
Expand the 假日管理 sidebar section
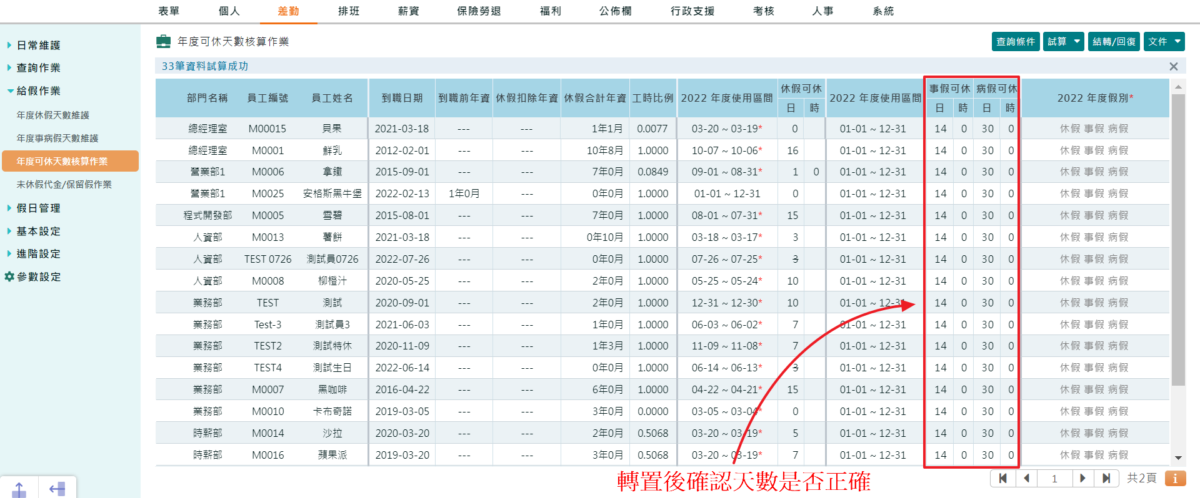tap(38, 208)
